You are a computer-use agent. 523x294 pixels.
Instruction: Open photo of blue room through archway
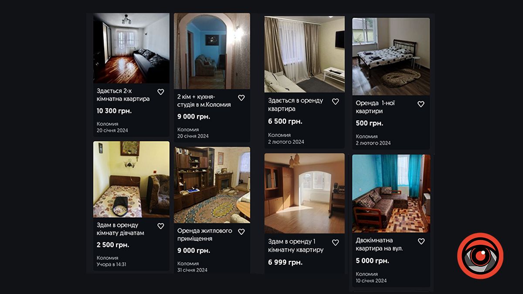pos(212,51)
